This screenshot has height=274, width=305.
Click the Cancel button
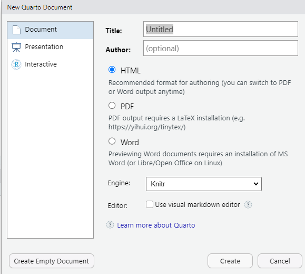[280, 261]
